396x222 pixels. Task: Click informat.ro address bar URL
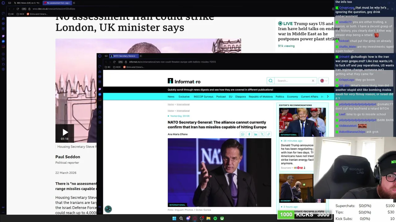(x=172, y=62)
